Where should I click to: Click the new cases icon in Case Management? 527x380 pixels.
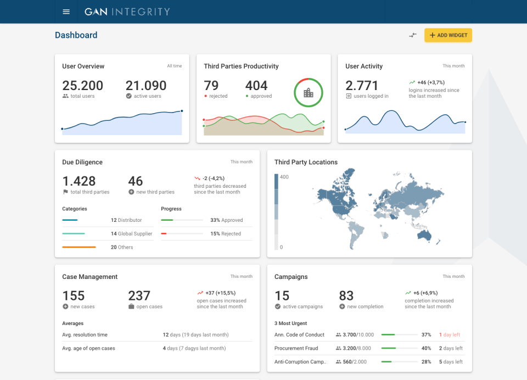click(x=64, y=306)
